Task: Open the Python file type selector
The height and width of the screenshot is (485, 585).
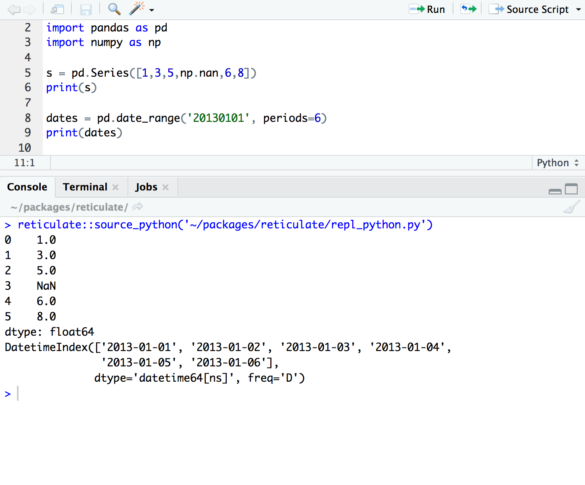Action: [558, 163]
